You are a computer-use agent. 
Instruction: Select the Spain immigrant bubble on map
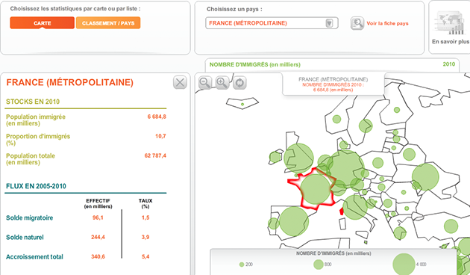click(x=294, y=221)
